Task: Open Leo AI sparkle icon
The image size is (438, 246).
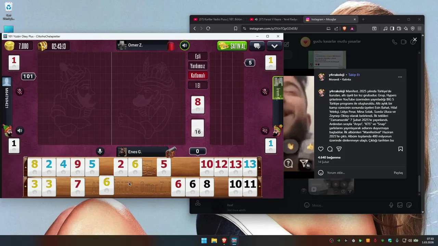Action: [406, 28]
